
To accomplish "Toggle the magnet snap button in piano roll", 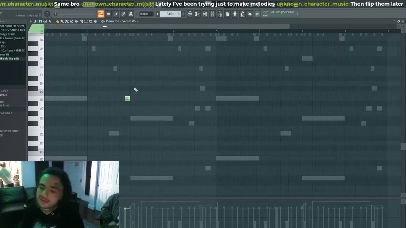I will point(40,21).
